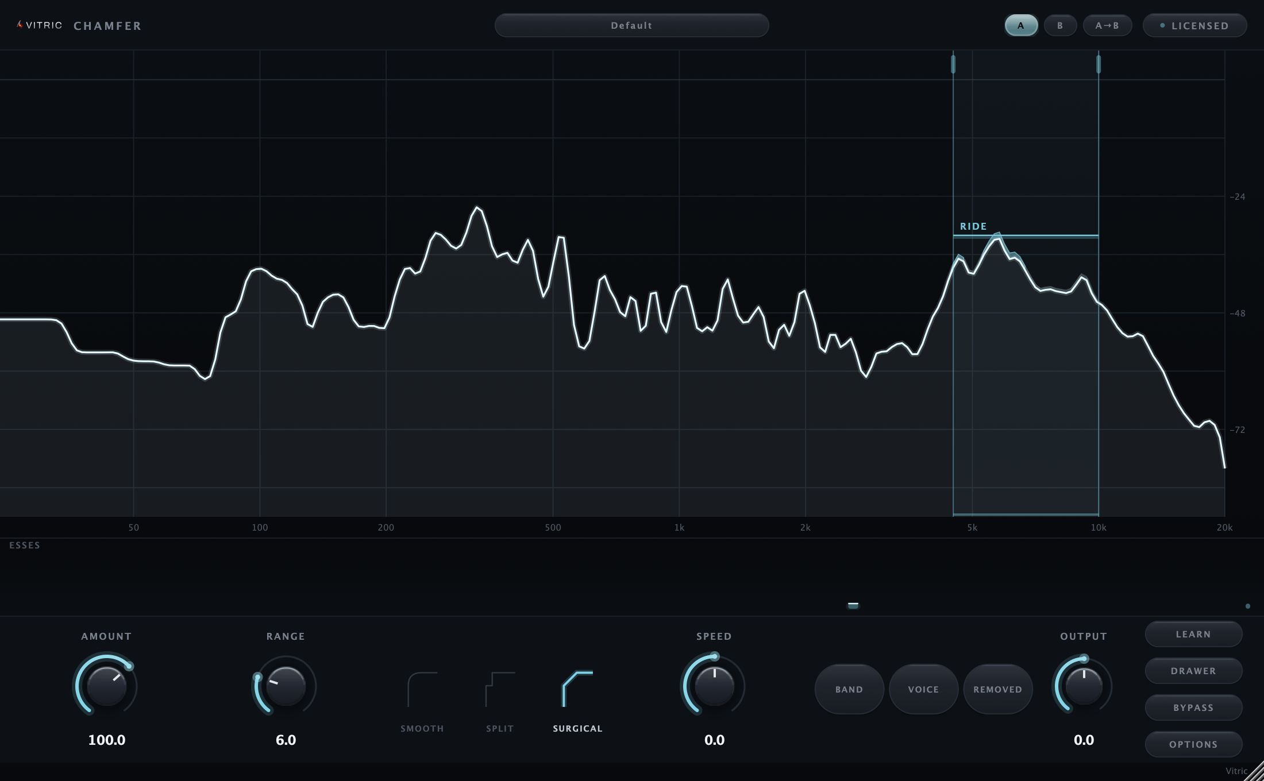The height and width of the screenshot is (781, 1264).
Task: Click the Amount knob
Action: tap(106, 686)
